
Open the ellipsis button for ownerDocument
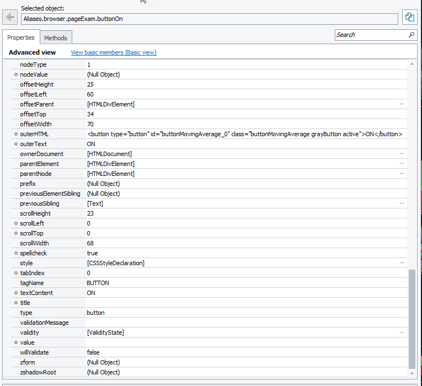coord(402,154)
